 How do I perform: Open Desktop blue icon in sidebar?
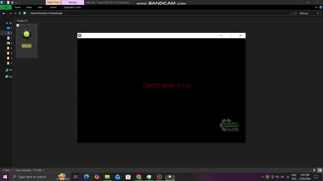coord(9,28)
